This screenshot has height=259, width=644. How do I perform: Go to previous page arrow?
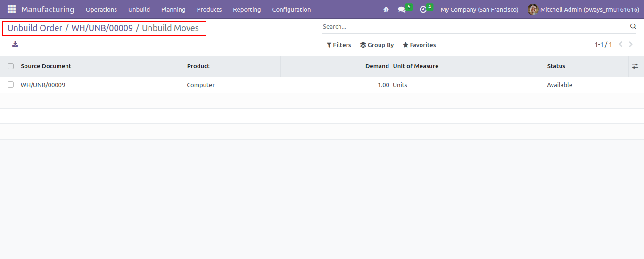[620, 45]
